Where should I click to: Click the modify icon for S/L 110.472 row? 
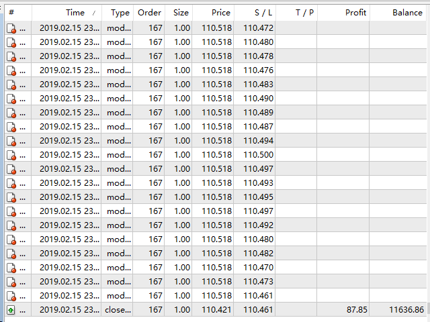click(x=11, y=28)
